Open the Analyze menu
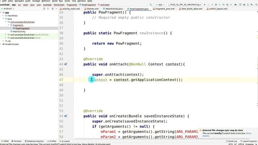 tap(36, 1)
